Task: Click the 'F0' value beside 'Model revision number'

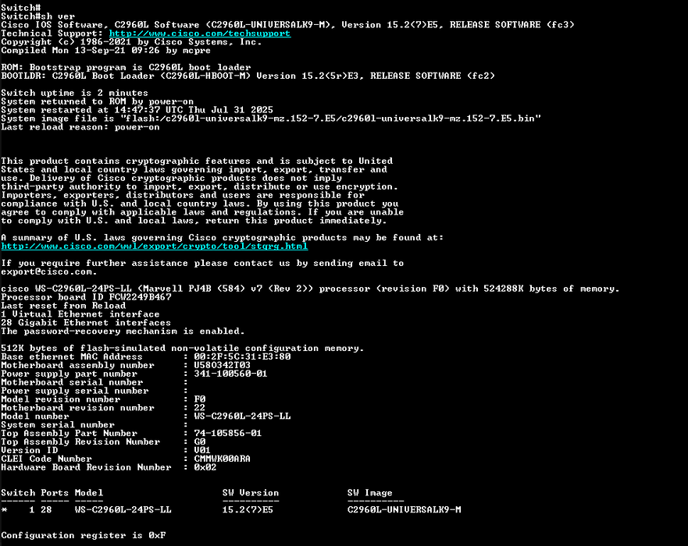Action: coord(200,399)
